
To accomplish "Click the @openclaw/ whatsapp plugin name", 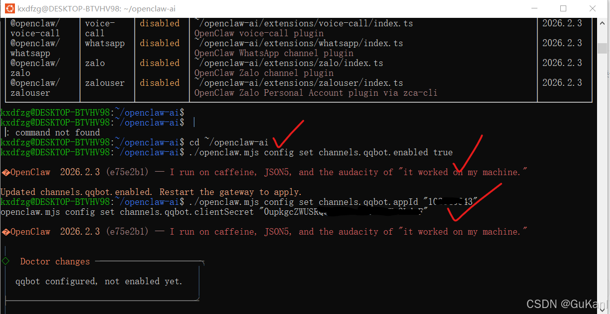I will (x=35, y=48).
